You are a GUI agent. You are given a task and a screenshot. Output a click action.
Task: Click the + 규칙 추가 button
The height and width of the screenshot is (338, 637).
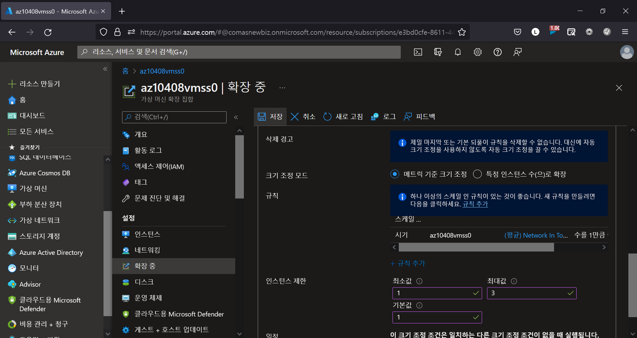[408, 263]
